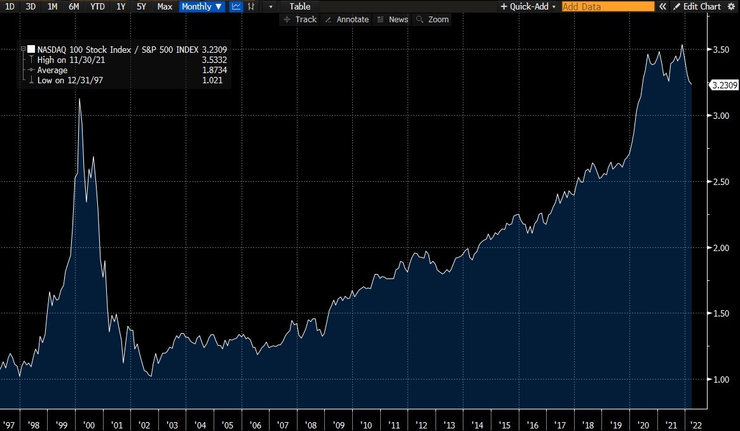Click the 3.2309 last value label
Viewport: 740px width, 431px height.
(723, 85)
